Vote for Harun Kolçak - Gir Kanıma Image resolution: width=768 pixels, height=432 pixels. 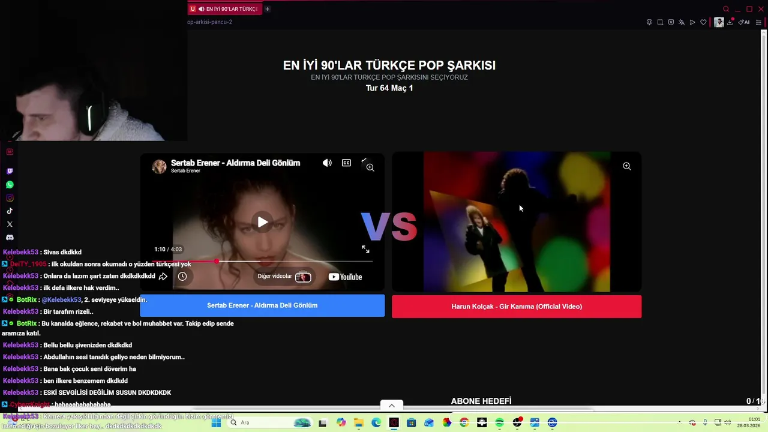(x=517, y=307)
